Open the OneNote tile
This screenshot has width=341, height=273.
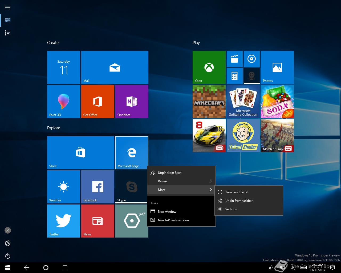pos(132,102)
